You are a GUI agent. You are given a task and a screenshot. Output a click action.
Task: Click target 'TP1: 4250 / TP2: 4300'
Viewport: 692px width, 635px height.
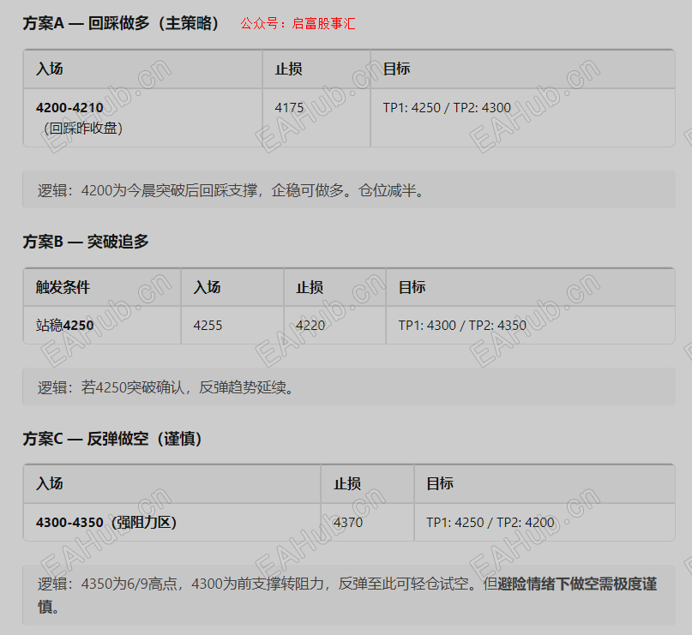[447, 108]
